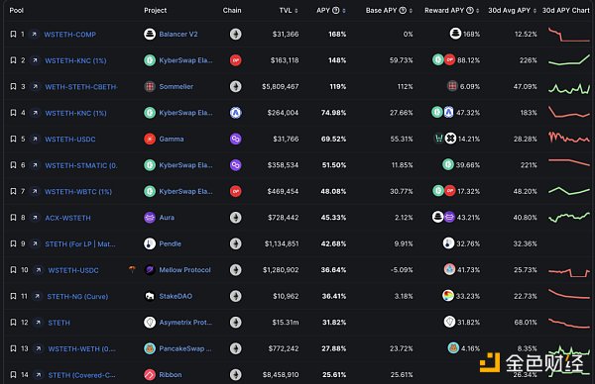Sort by Reward APY column arrows
The width and height of the screenshot is (595, 384).
[x=477, y=11]
